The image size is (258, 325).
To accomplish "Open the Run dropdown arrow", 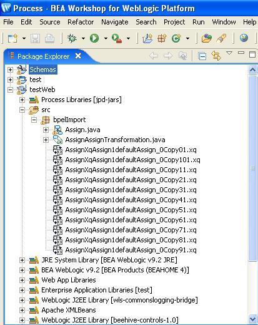I will point(106,38).
